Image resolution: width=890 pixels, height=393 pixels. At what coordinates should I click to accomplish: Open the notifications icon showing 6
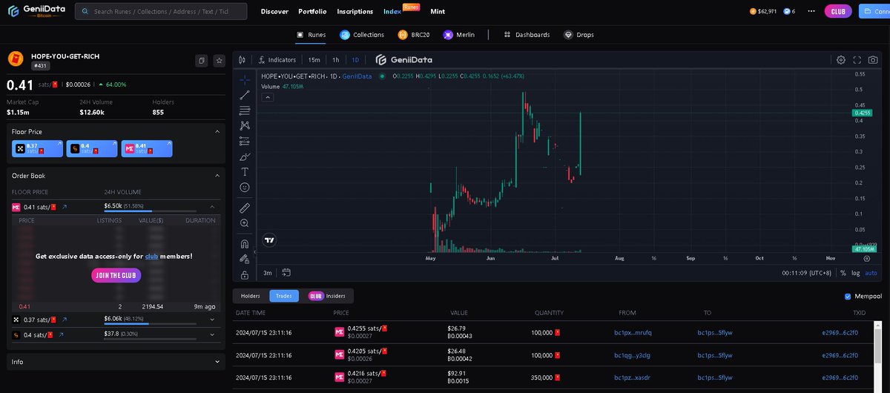[x=789, y=11]
